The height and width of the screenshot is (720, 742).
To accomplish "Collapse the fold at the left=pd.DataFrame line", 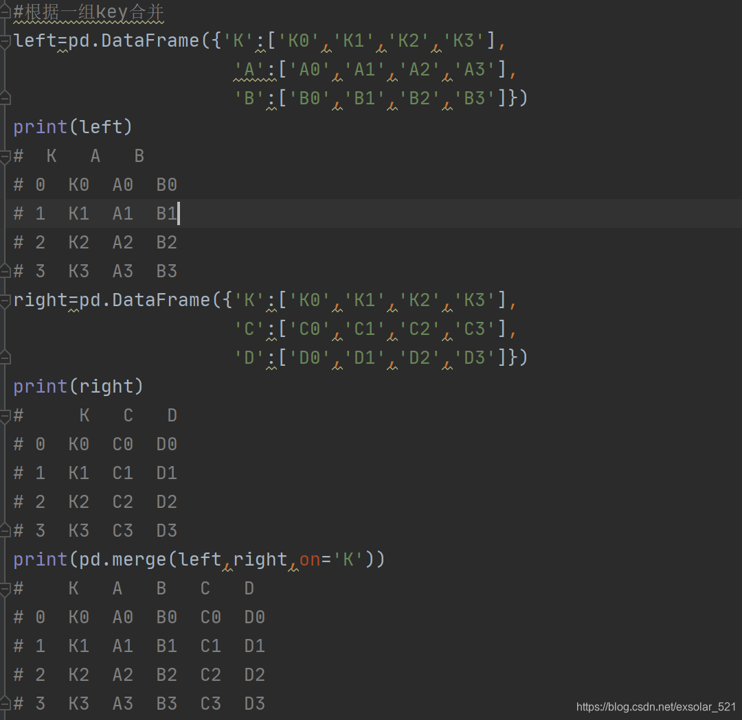I will (4, 42).
